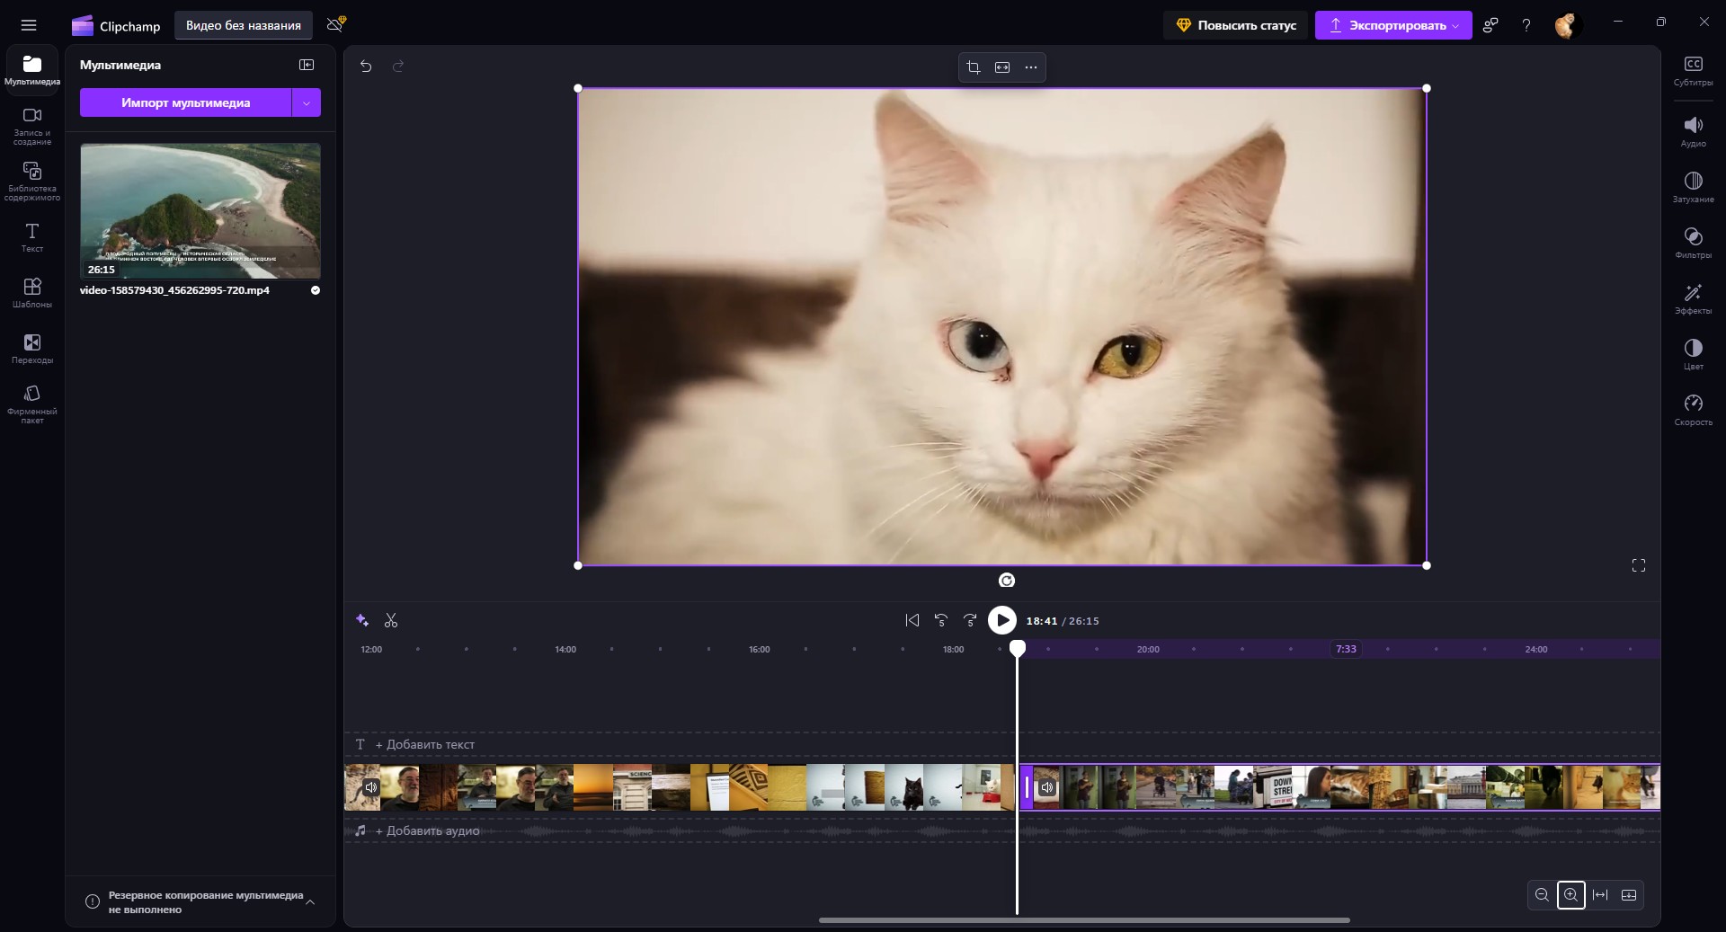Expand import media dropdown arrow
This screenshot has height=932, width=1726.
pyautogui.click(x=307, y=102)
